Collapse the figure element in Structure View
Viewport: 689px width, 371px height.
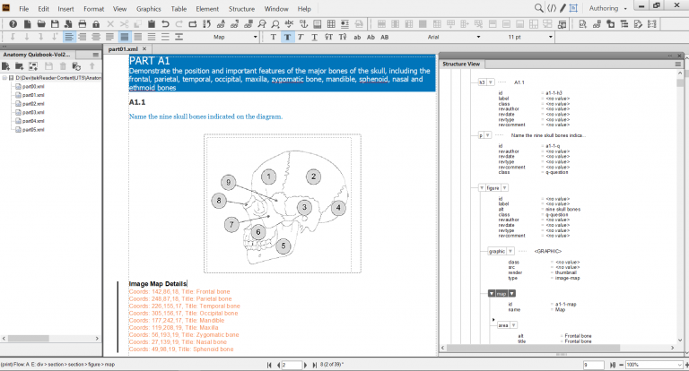click(x=482, y=188)
